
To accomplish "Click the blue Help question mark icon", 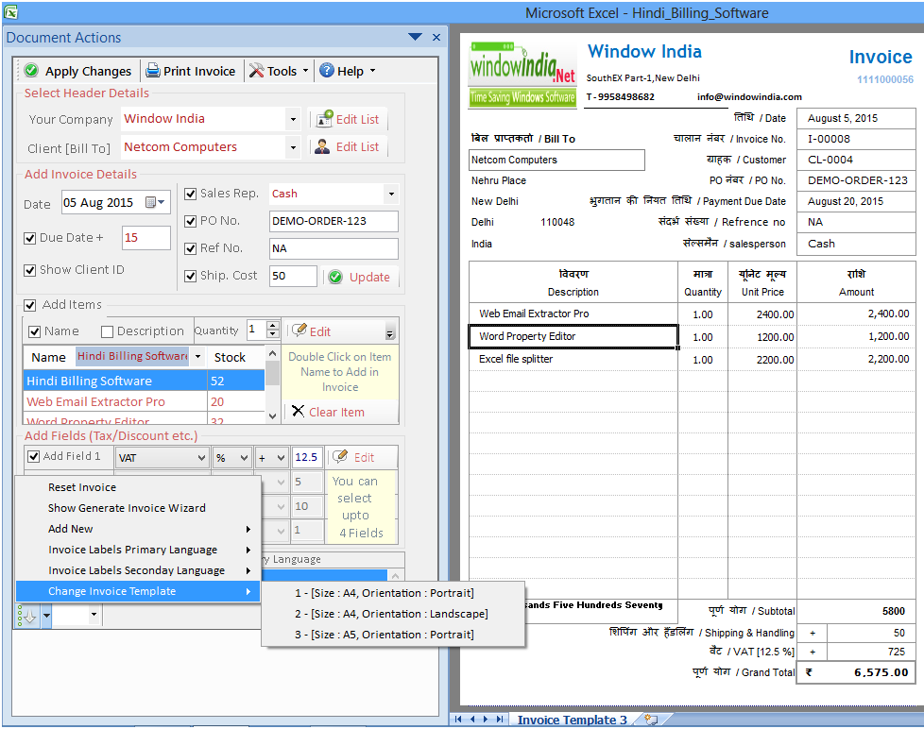I will (327, 71).
